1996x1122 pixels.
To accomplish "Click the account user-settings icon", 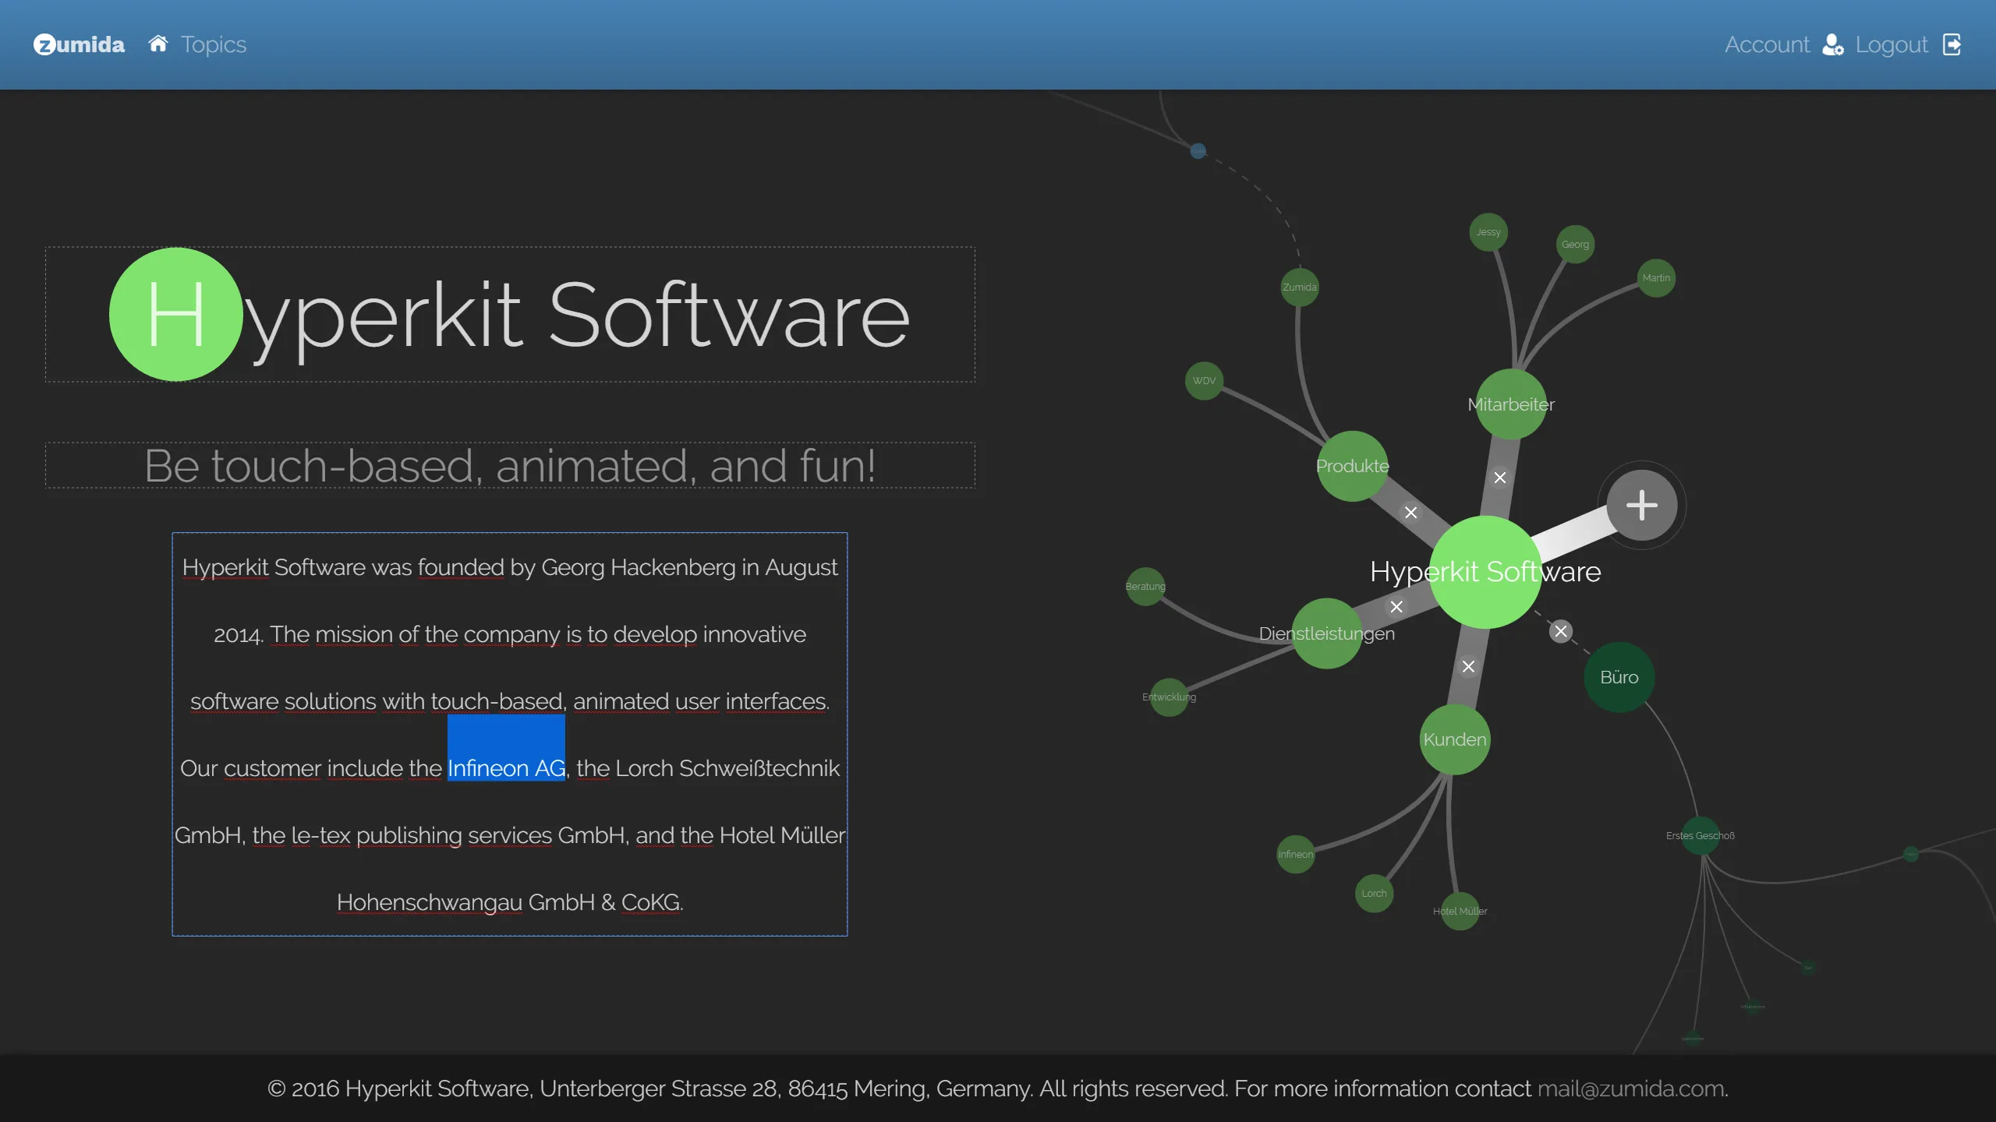I will pos(1832,44).
